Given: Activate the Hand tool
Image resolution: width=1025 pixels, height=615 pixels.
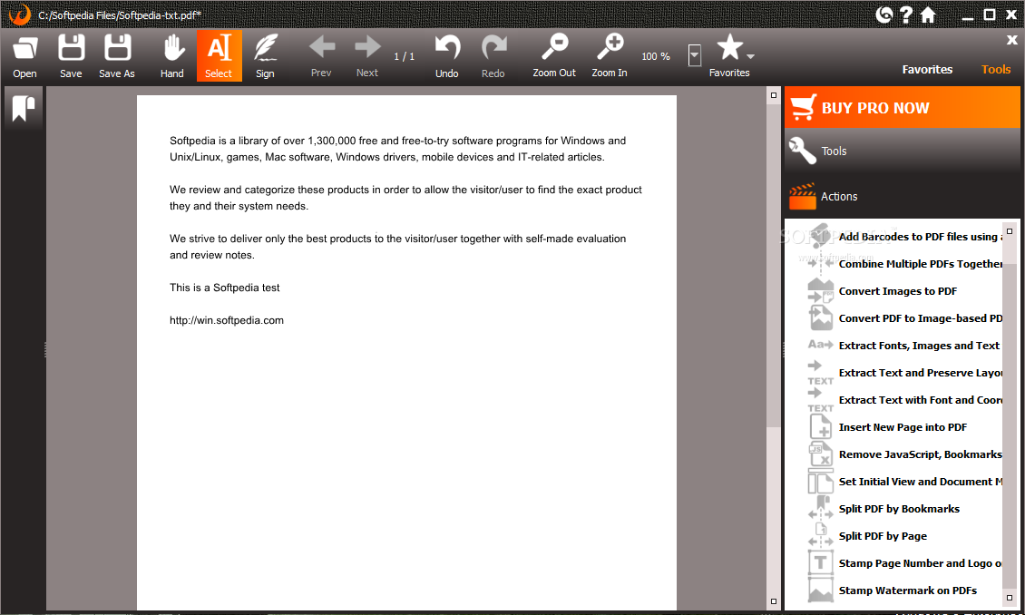Looking at the screenshot, I should pos(172,56).
